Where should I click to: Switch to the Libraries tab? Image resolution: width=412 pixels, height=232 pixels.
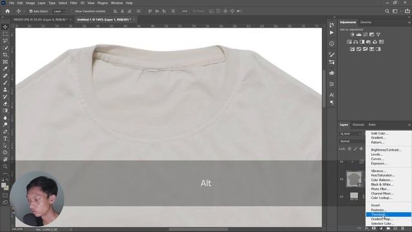click(366, 23)
